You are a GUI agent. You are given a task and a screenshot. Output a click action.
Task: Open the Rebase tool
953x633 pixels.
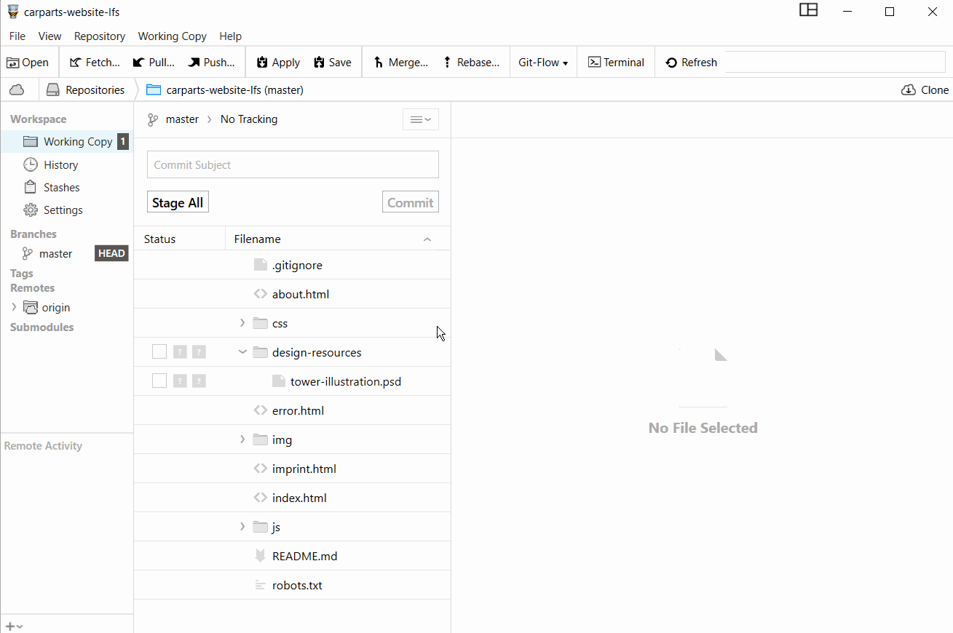[447, 63]
